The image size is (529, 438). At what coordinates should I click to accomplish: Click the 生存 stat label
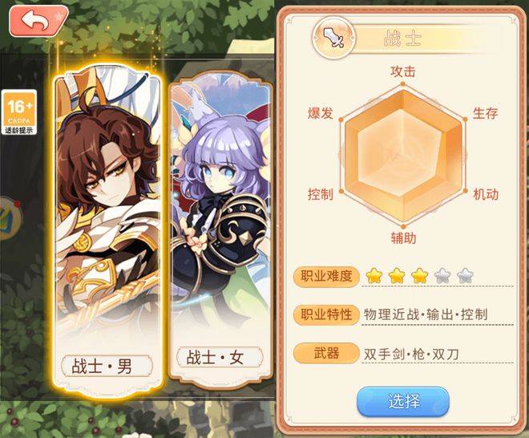point(485,113)
